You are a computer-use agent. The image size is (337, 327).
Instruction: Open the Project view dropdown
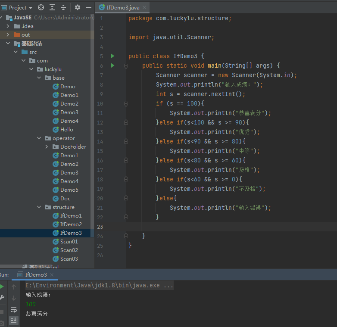[18, 7]
